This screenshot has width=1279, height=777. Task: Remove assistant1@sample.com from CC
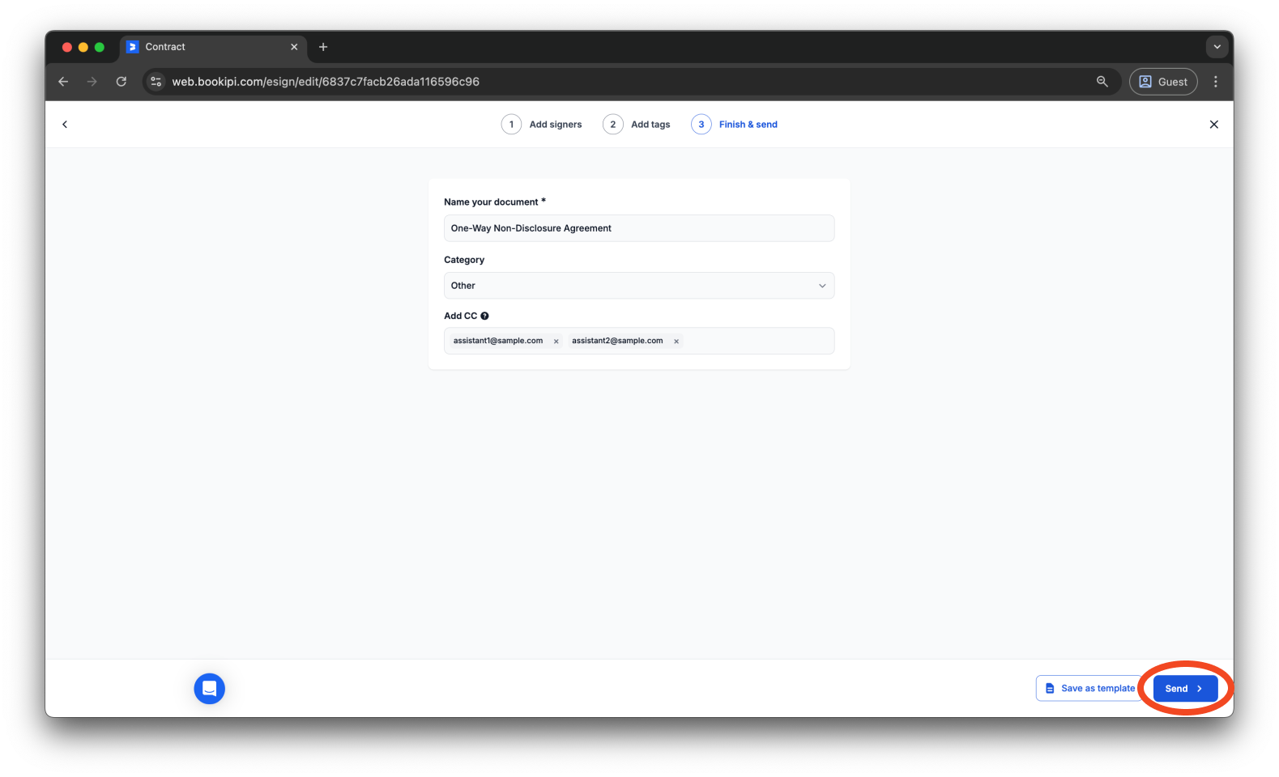pyautogui.click(x=556, y=342)
